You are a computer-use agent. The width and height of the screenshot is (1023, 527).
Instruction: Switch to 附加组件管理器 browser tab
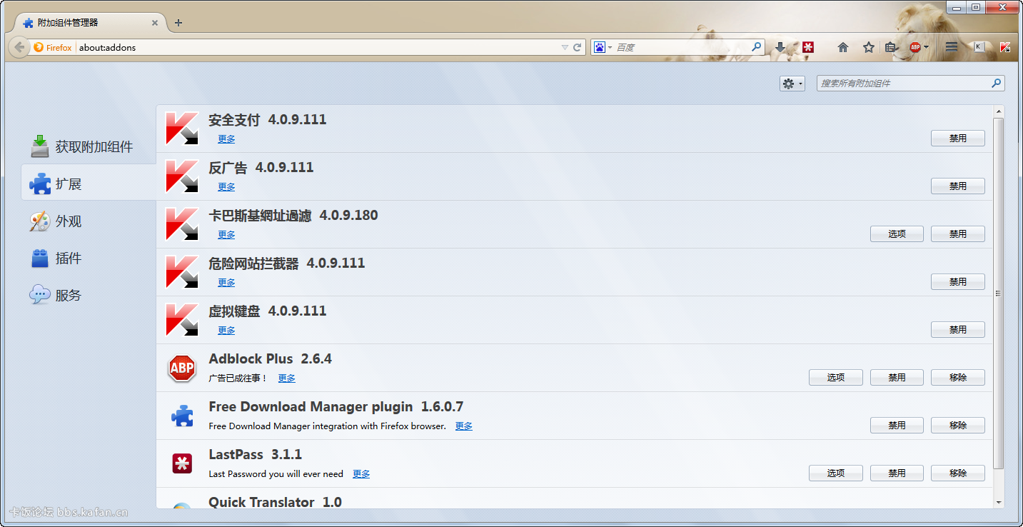click(90, 23)
